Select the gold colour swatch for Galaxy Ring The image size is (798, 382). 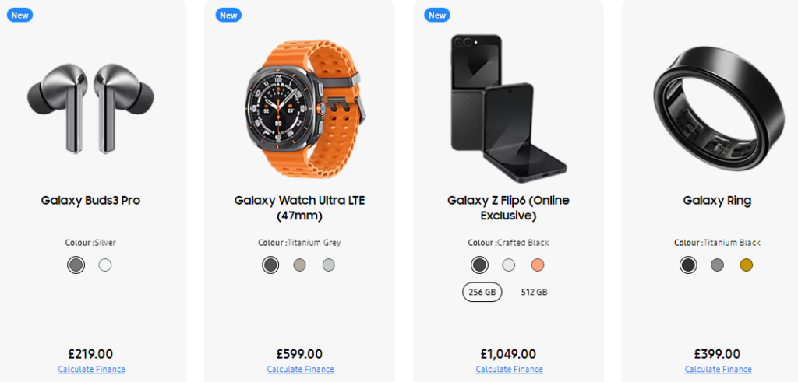[x=747, y=265]
